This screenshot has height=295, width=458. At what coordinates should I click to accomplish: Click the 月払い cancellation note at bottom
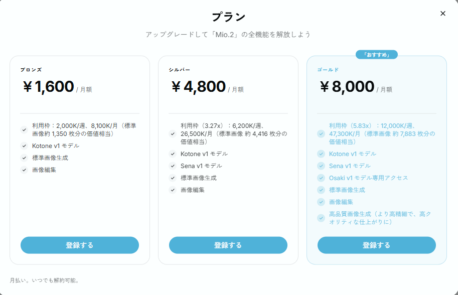click(44, 280)
